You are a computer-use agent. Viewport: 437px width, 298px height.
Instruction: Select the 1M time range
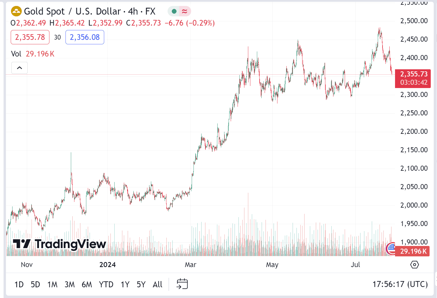(x=52, y=285)
